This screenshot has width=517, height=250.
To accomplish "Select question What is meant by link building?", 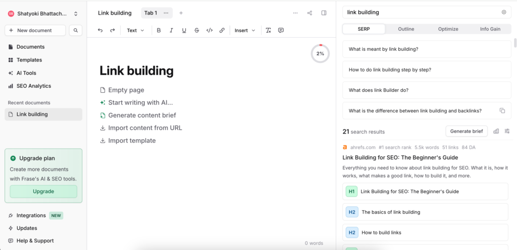I will pyautogui.click(x=427, y=49).
